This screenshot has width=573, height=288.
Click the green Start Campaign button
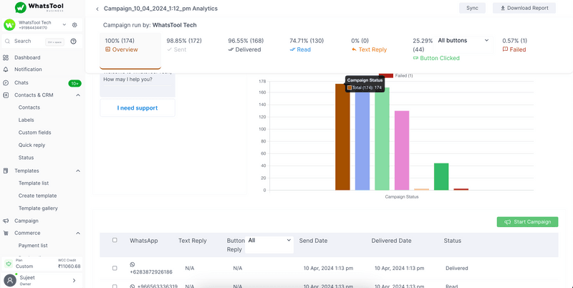(x=527, y=222)
